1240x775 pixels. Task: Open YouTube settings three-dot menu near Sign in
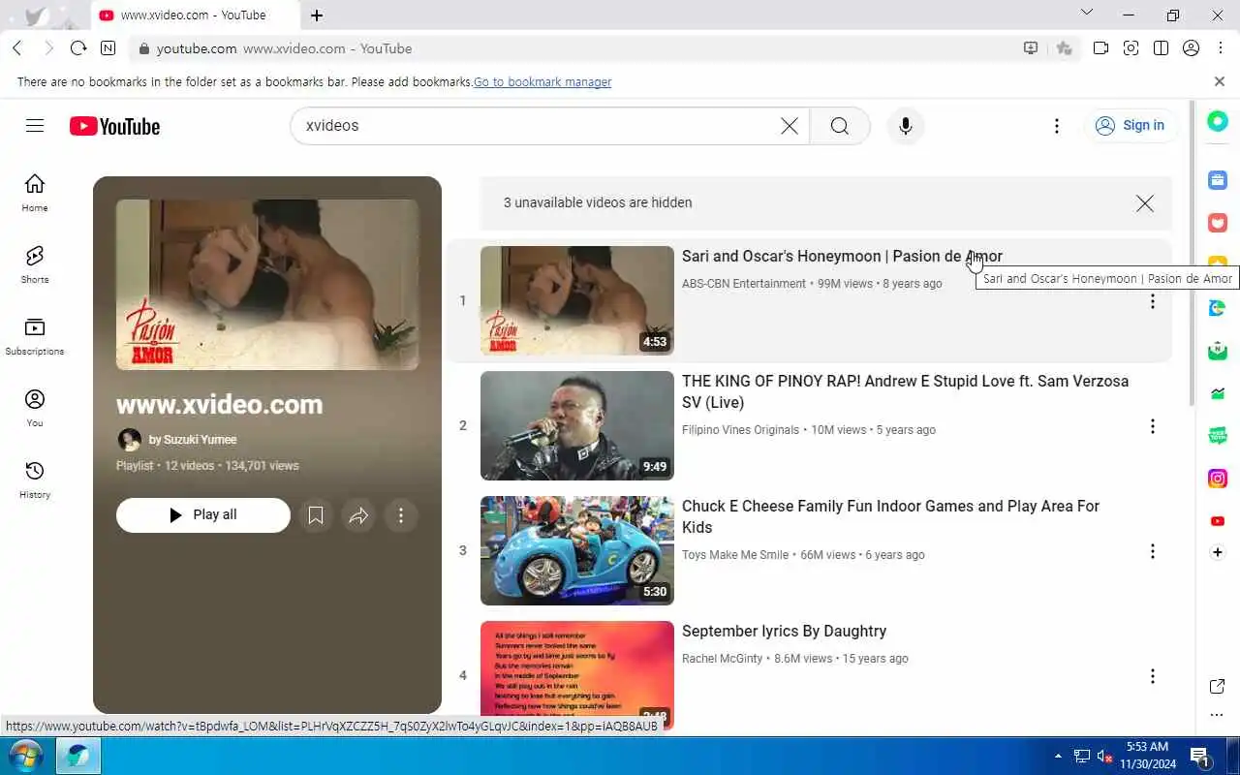1057,126
